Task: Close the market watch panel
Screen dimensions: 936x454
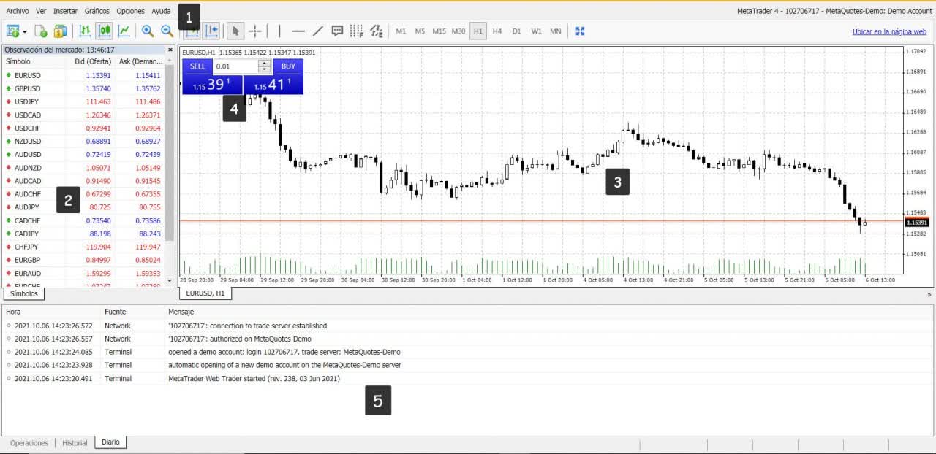Action: click(x=170, y=50)
